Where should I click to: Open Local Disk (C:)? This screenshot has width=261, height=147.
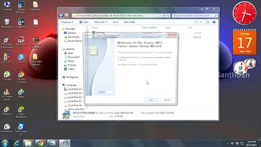(73, 89)
